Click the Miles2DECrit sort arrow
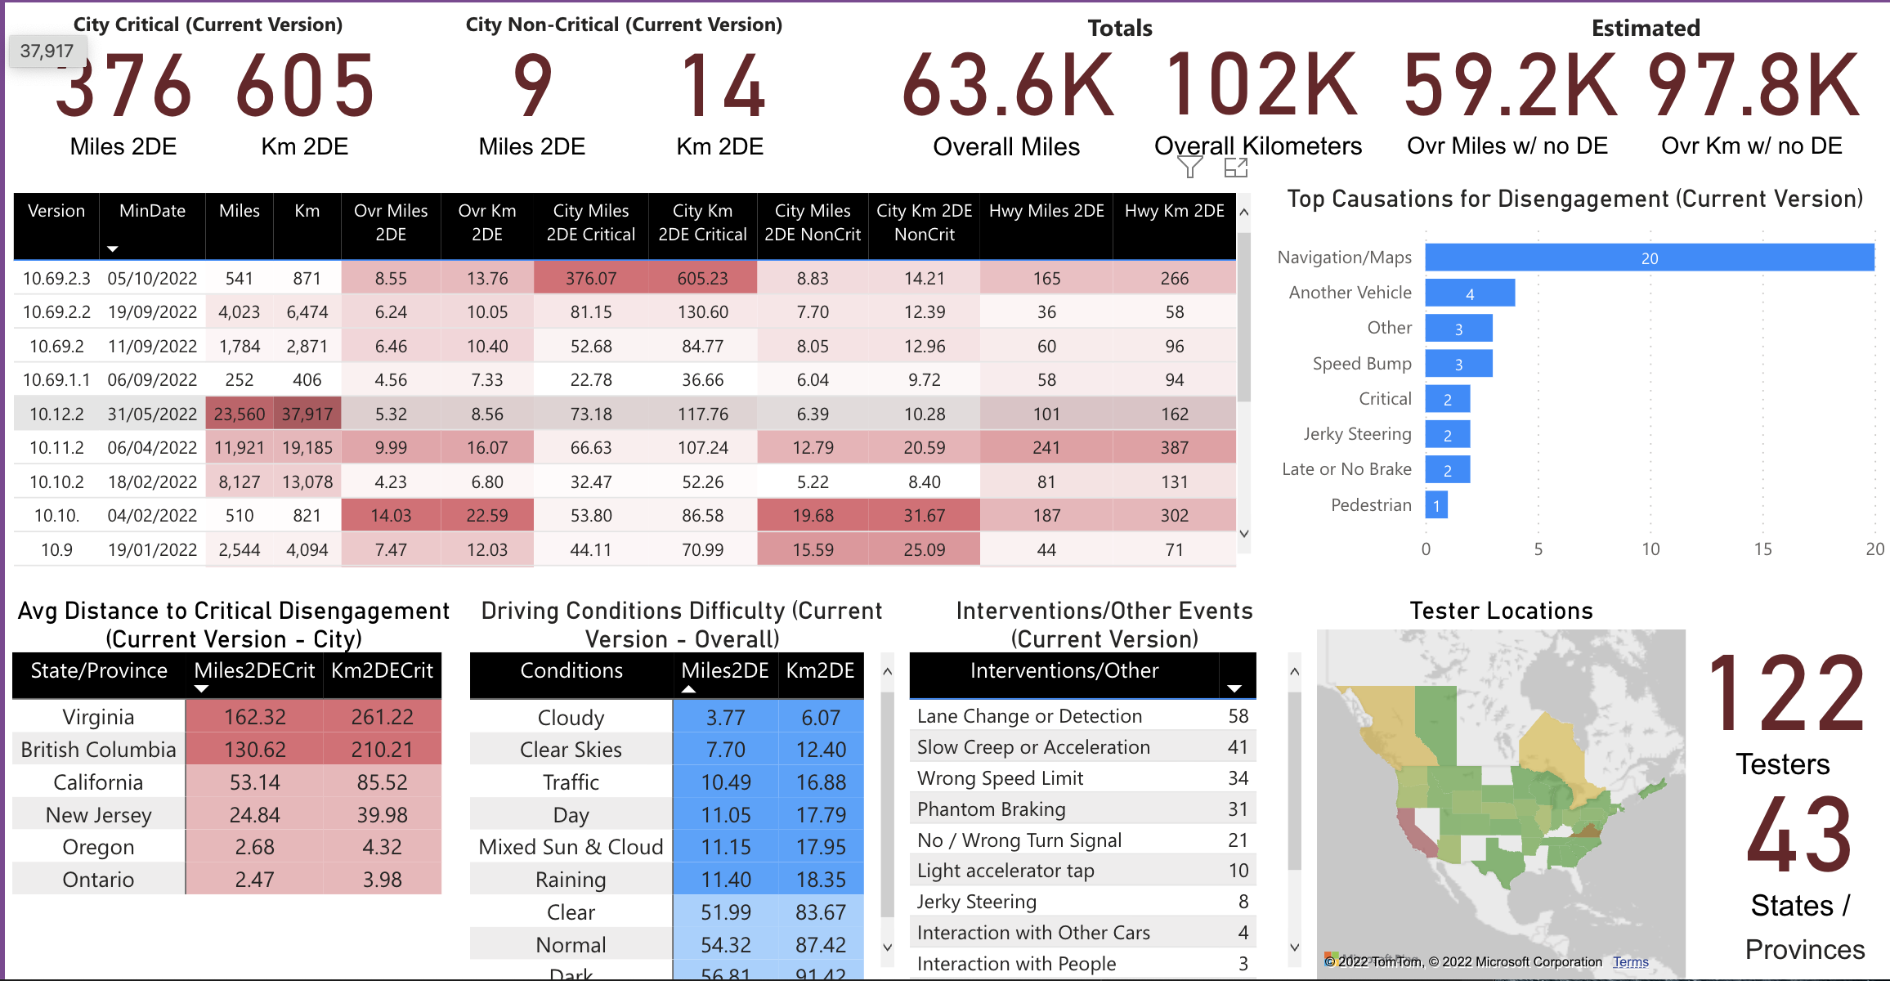Viewport: 1890px width, 981px height. (x=201, y=689)
